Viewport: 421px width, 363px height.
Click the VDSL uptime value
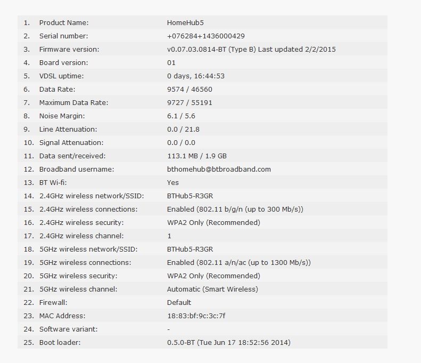pyautogui.click(x=196, y=76)
